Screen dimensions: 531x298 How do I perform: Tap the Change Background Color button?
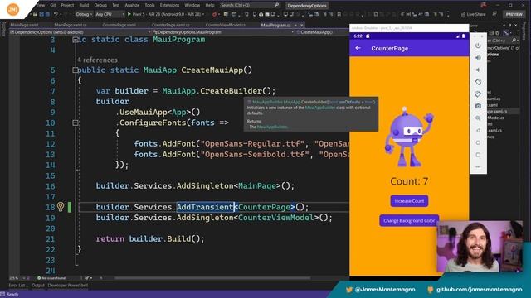[409, 221]
